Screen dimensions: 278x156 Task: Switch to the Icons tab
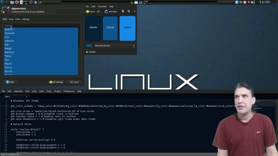[11, 19]
